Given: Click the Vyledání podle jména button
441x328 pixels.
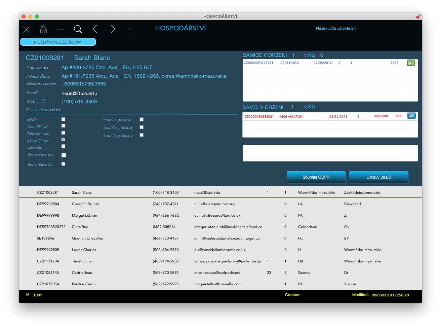Looking at the screenshot, I should tap(58, 42).
